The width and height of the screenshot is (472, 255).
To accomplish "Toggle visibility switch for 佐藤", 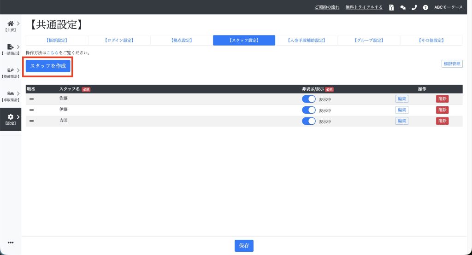I will point(308,99).
